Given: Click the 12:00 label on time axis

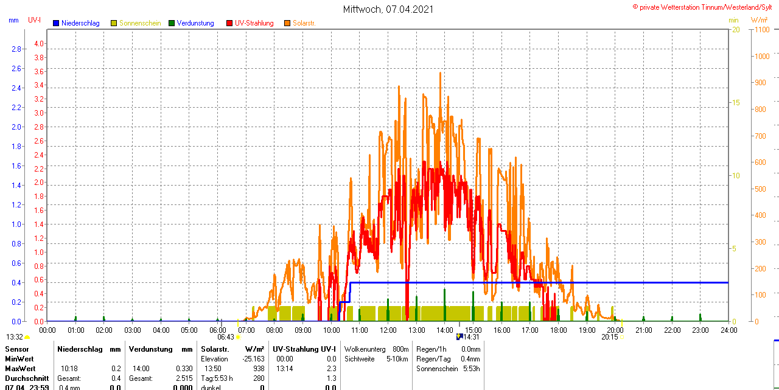Looking at the screenshot, I should click(388, 330).
